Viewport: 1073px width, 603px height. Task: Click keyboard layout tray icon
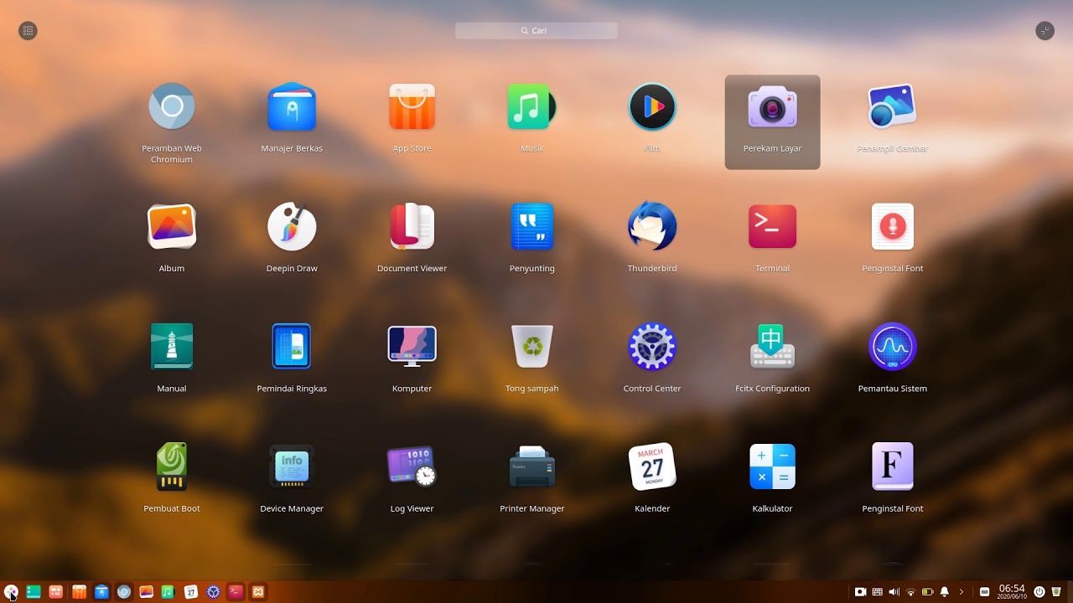[877, 592]
